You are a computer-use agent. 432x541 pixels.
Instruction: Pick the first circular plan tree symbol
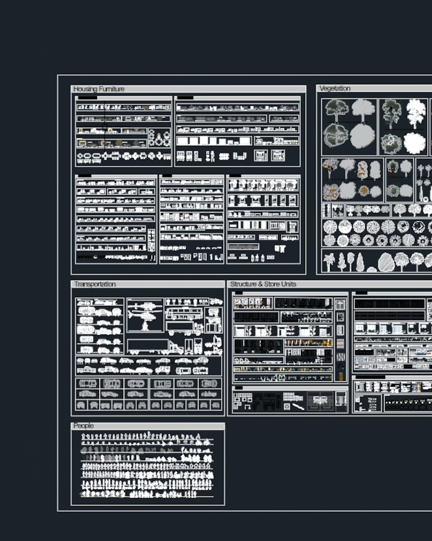(x=329, y=226)
